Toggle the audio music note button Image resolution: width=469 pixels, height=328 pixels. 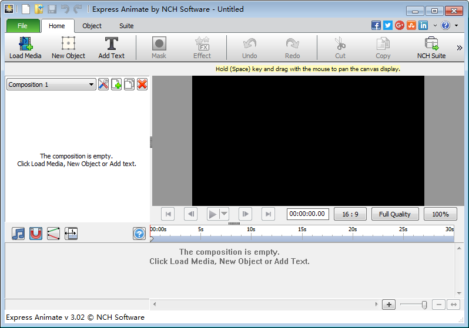pos(18,234)
